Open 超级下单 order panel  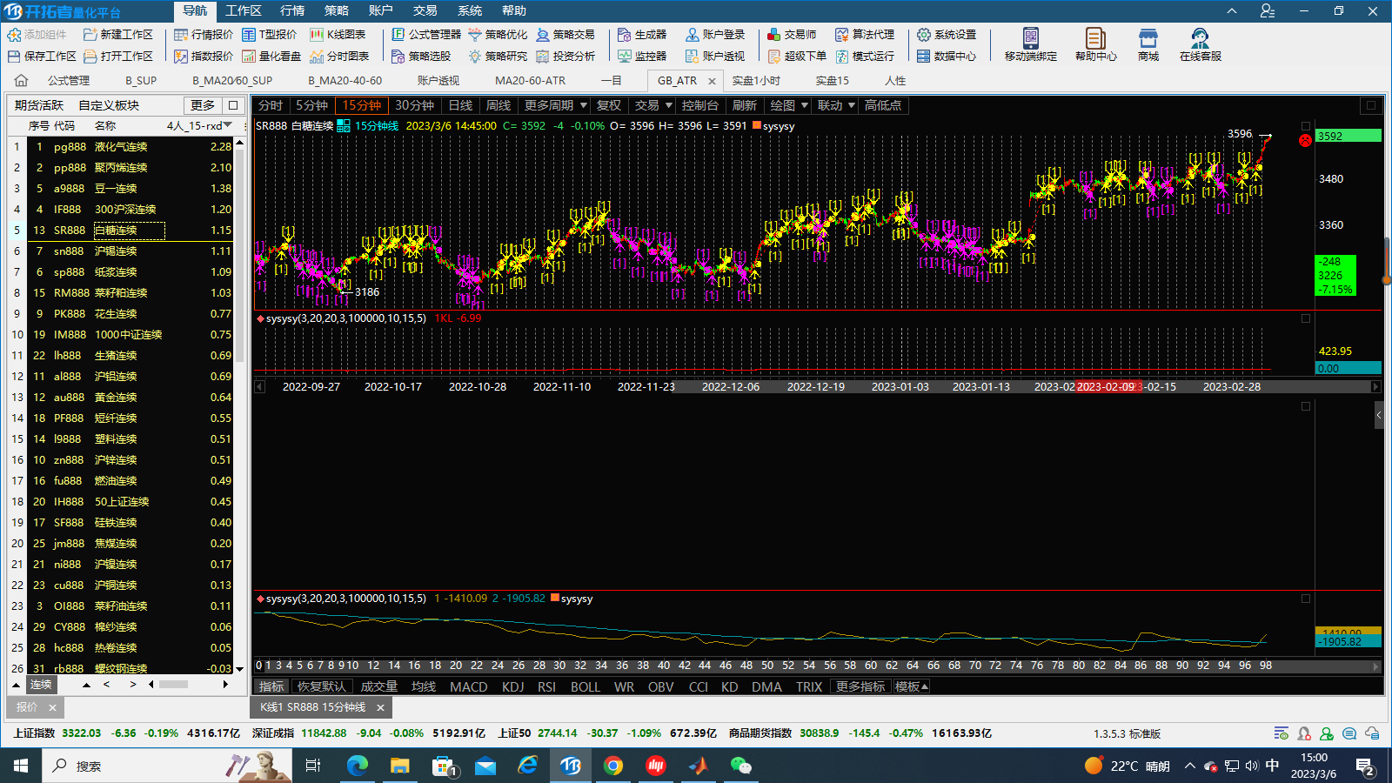click(x=797, y=56)
